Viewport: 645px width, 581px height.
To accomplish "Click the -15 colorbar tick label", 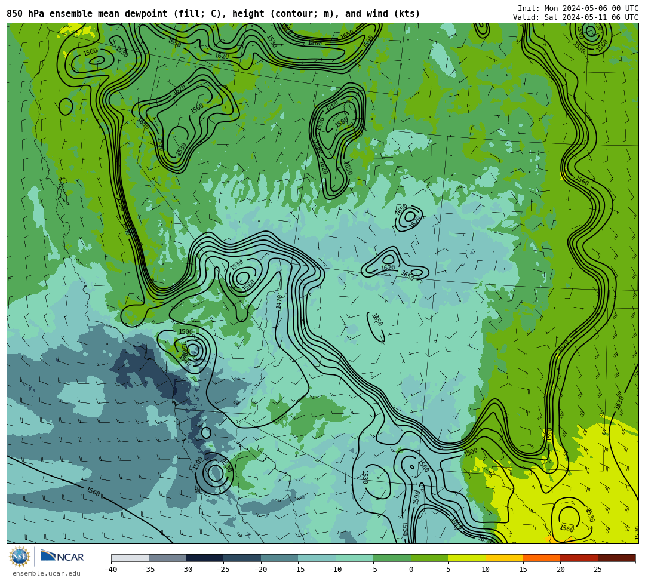I will pyautogui.click(x=298, y=570).
